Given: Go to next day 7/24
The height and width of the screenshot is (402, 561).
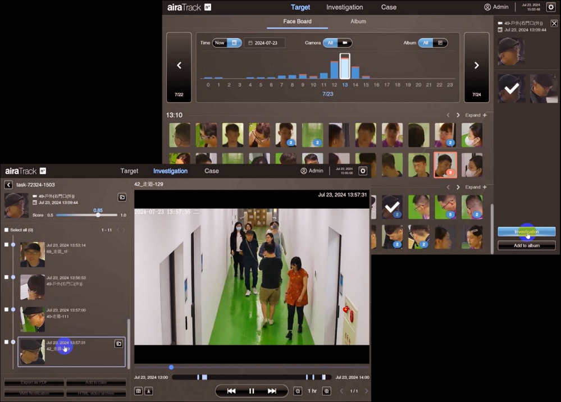Looking at the screenshot, I should [x=476, y=67].
